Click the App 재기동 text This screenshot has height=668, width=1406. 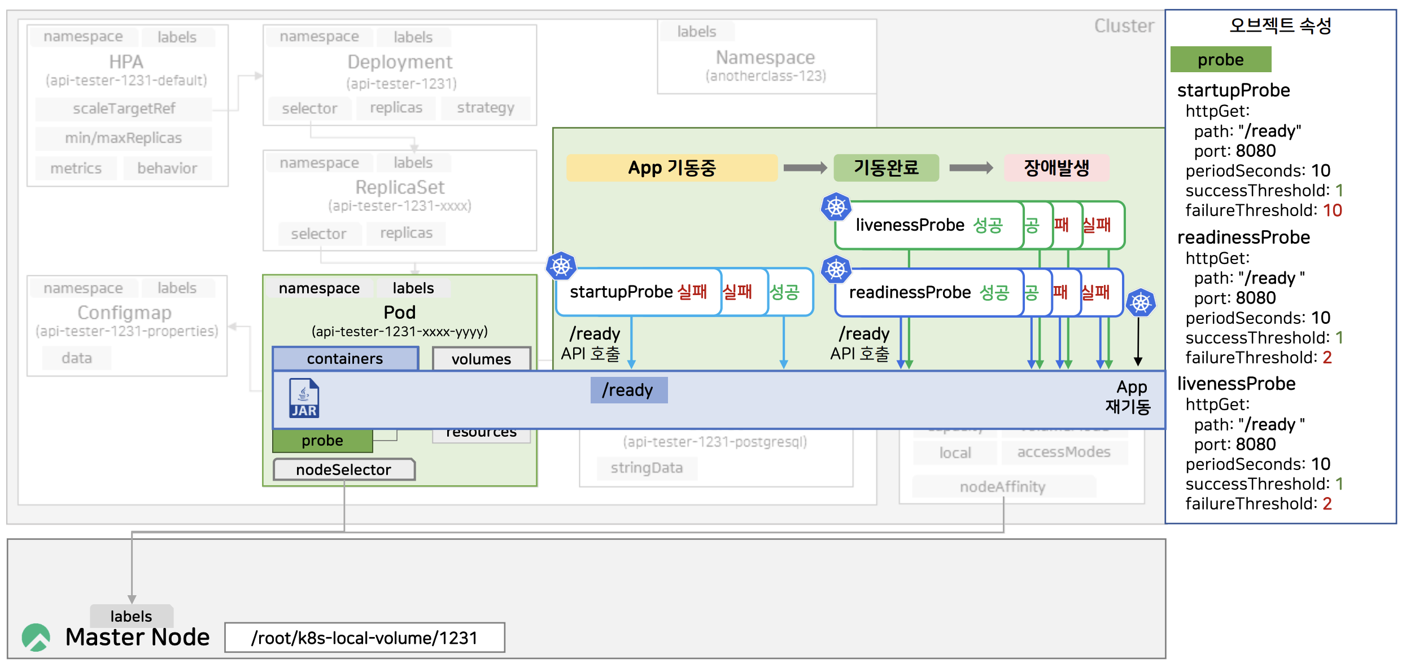(1128, 397)
